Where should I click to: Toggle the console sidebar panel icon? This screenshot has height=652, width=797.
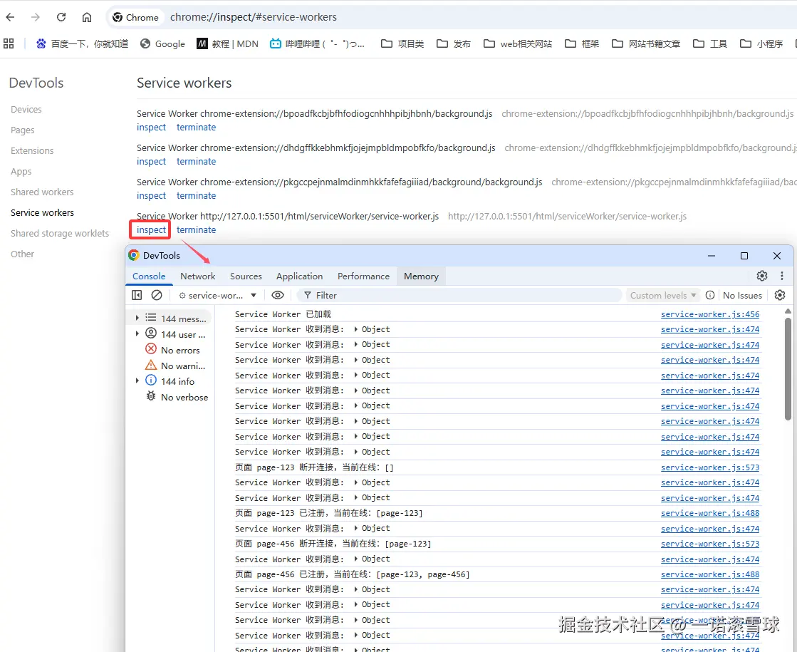pyautogui.click(x=137, y=295)
